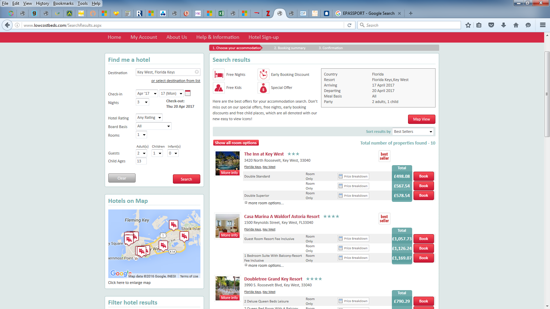Open the Tools menu

point(82,3)
